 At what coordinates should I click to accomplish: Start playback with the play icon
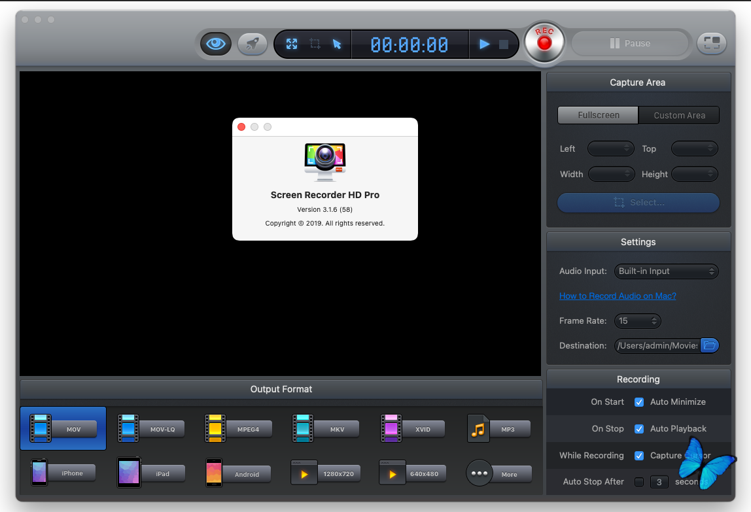[x=484, y=44]
